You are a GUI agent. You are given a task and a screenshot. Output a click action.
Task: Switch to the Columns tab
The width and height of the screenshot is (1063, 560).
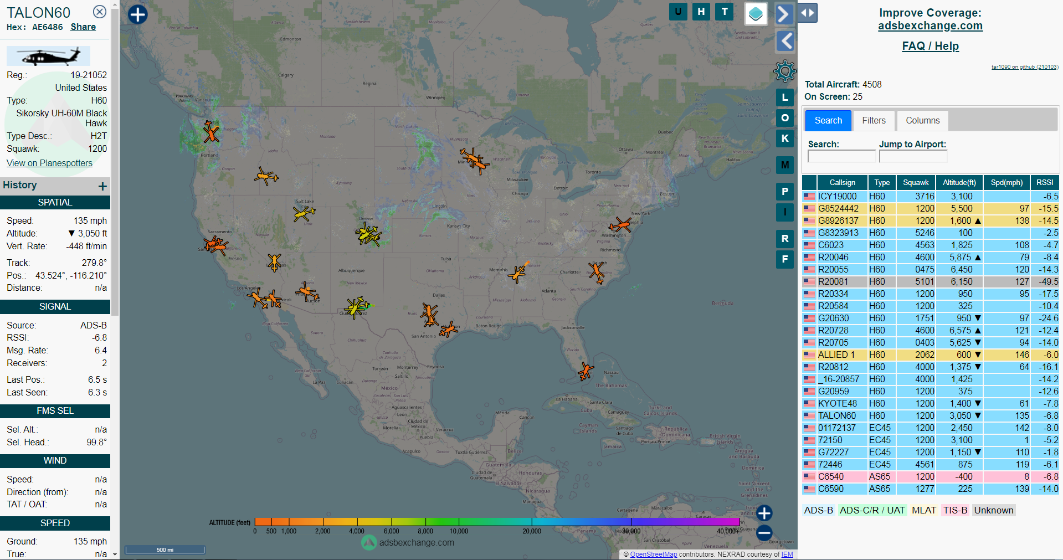click(922, 120)
